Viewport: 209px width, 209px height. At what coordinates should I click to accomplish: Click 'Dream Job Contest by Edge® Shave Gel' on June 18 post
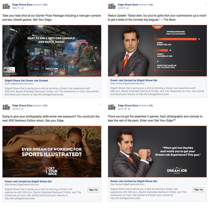click(134, 181)
